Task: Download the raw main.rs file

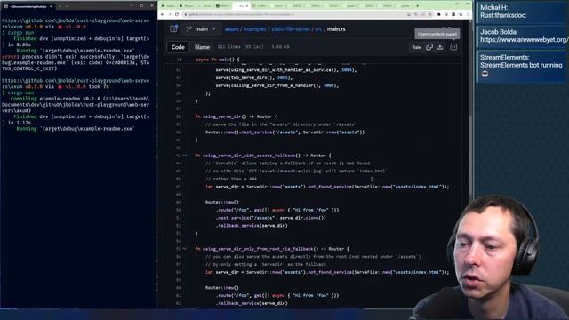Action: point(440,47)
